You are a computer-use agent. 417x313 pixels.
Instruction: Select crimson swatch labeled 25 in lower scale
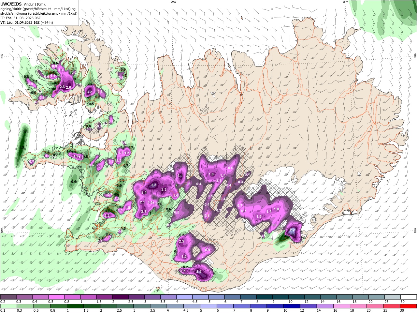(392, 306)
